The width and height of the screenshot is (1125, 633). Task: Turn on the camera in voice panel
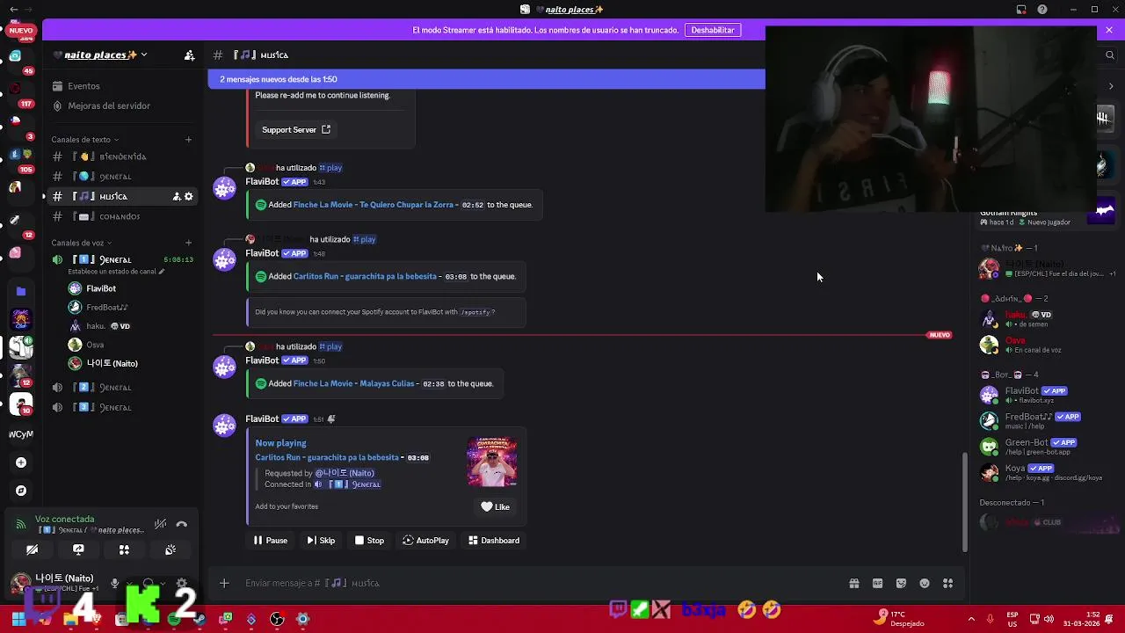(x=33, y=549)
